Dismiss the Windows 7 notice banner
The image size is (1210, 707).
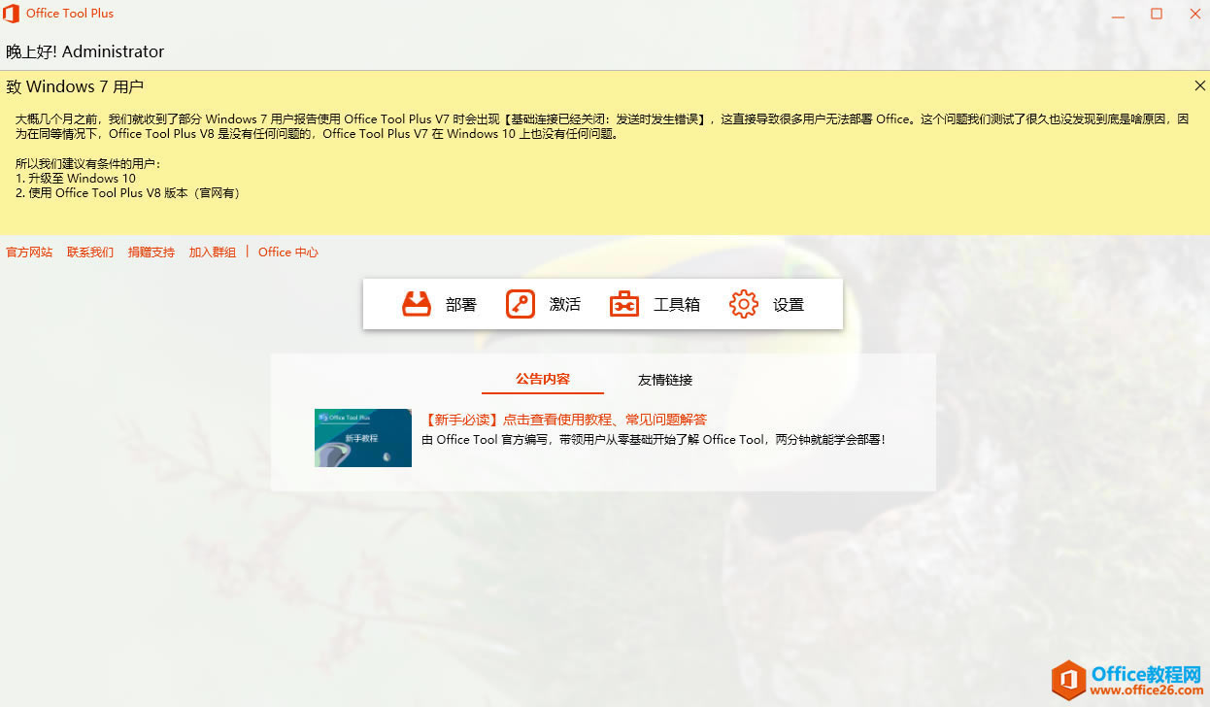[x=1199, y=85]
